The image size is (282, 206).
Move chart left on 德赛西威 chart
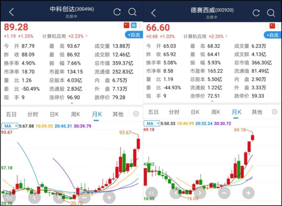[176, 193]
